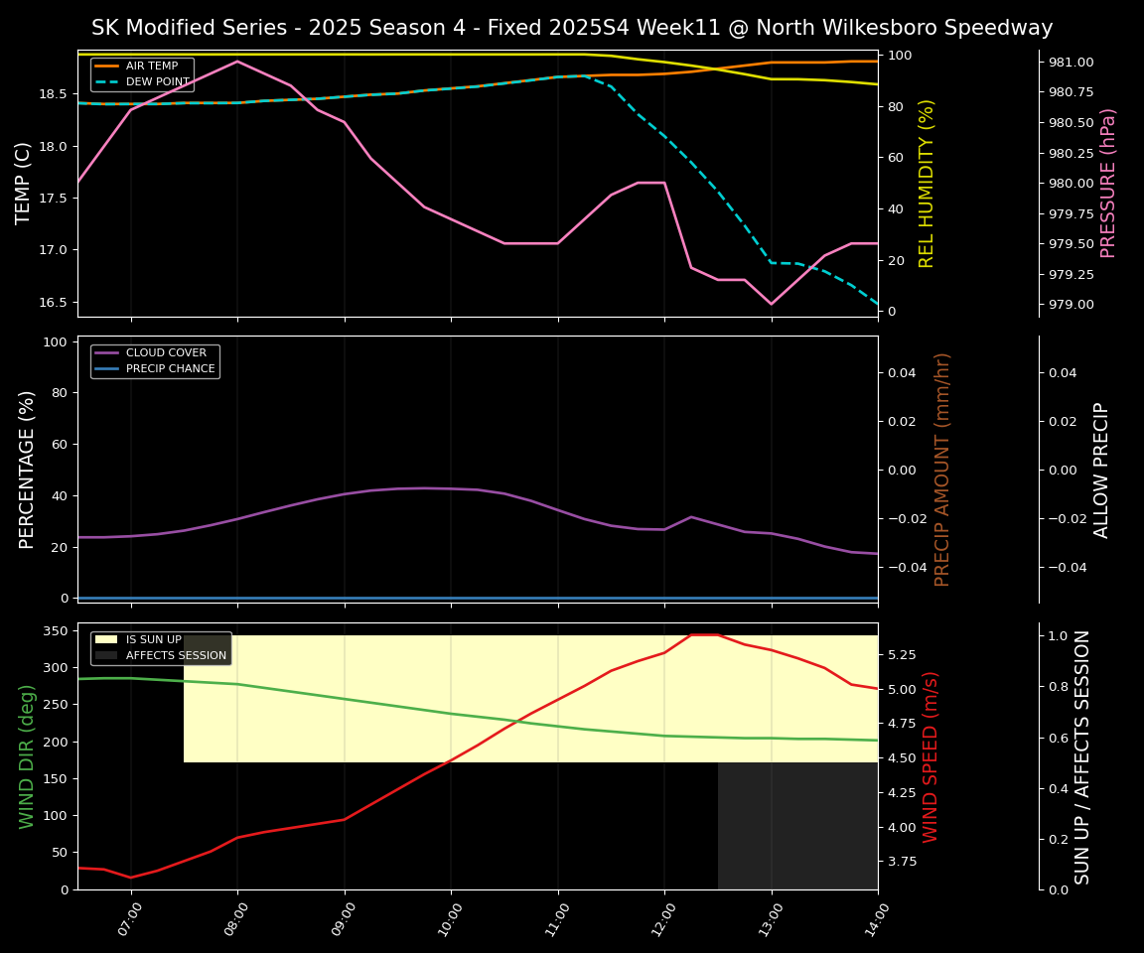Click the PERCENTAGE (%) axis label
This screenshot has height=953, width=1144.
click(x=27, y=469)
